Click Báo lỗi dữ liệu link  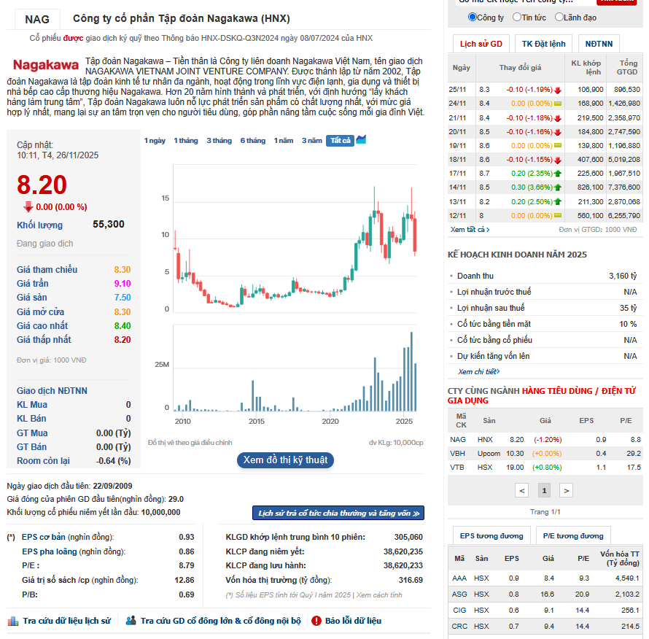tap(353, 621)
